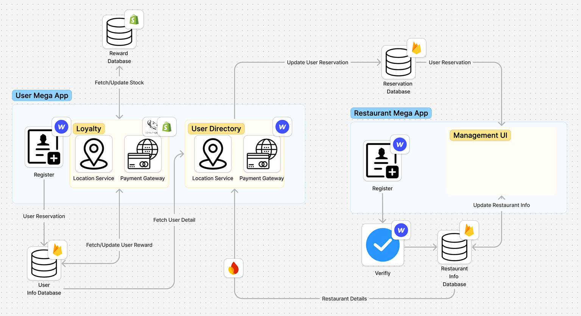
Task: Select Payment Gateway icon in User Directory
Action: (x=262, y=154)
